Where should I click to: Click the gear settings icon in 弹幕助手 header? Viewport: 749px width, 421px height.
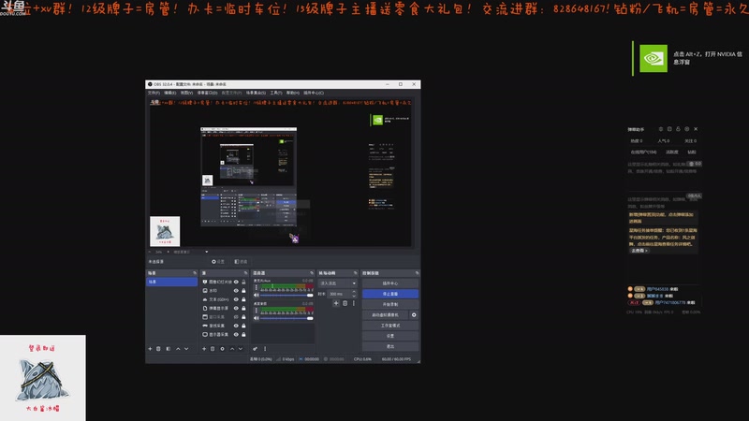(x=687, y=129)
